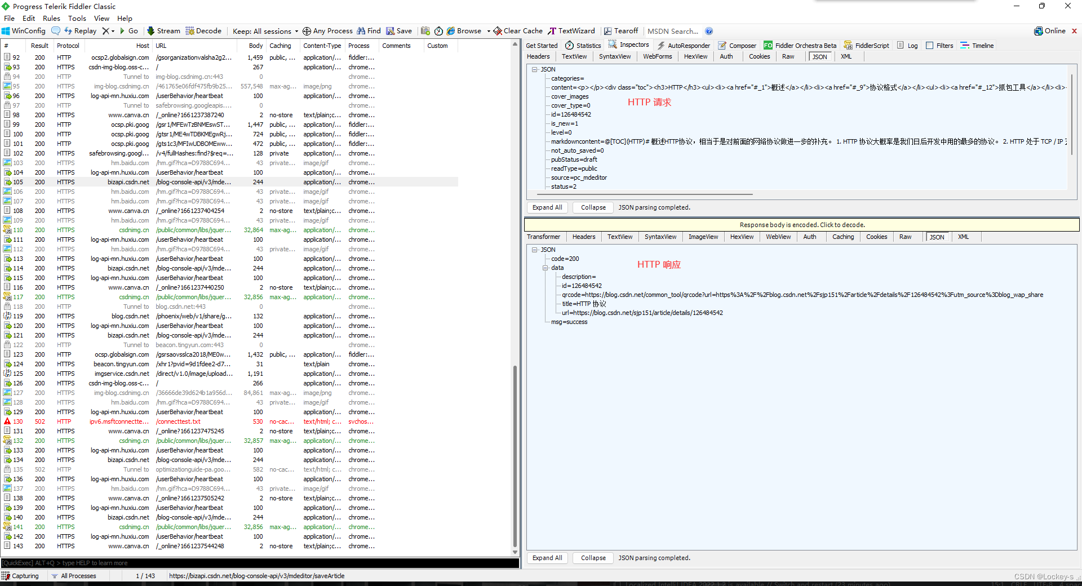Open WinConfig from the toolbar

(x=24, y=31)
